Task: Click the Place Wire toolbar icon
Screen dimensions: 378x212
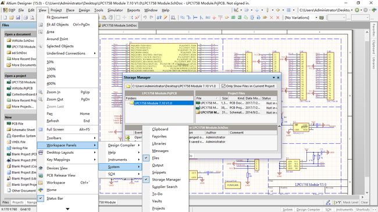Action: [183, 17]
